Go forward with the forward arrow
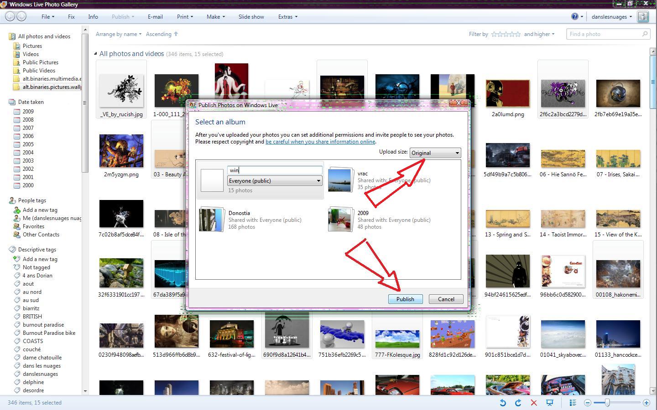 21,16
